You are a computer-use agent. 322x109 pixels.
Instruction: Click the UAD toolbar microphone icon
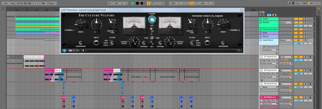point(83,50)
